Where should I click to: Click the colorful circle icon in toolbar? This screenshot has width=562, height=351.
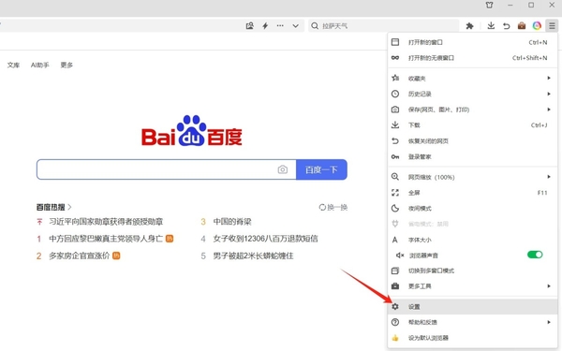point(537,26)
